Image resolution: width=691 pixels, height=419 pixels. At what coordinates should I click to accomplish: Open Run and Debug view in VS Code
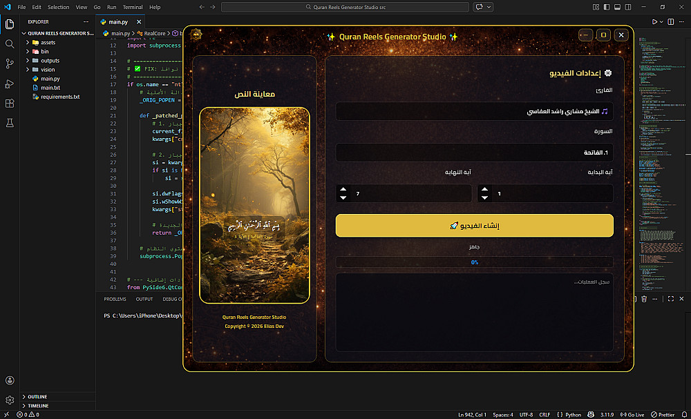click(9, 84)
